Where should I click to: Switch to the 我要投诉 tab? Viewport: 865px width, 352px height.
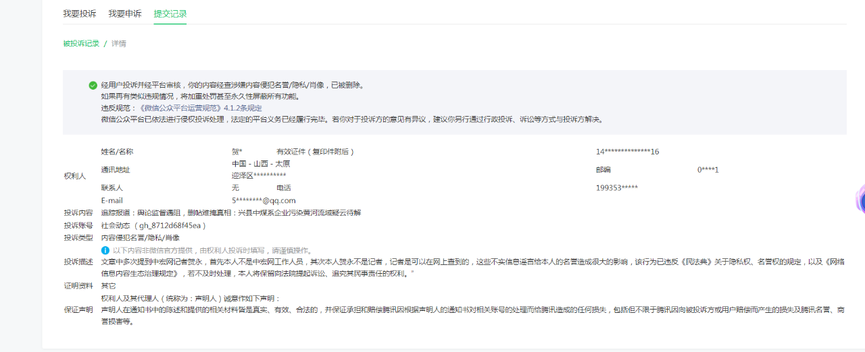(79, 13)
